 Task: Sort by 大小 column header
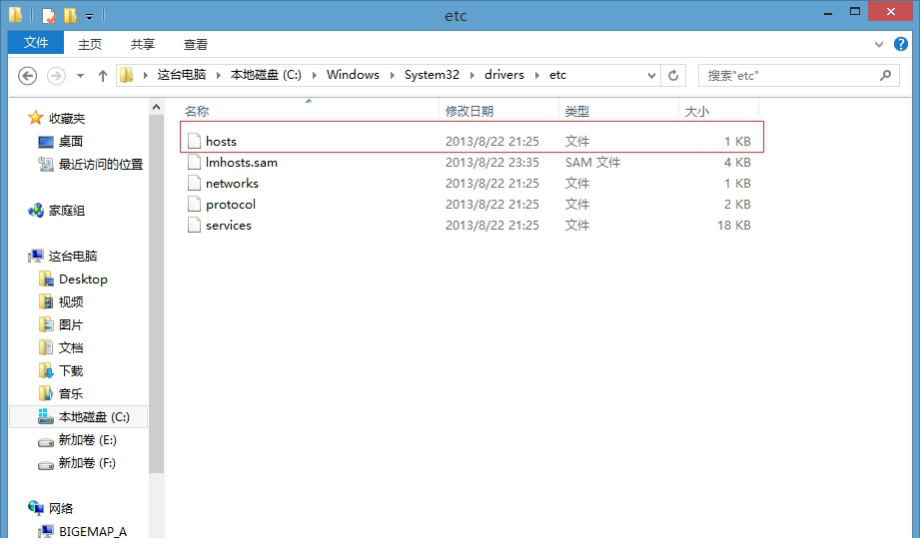point(719,111)
